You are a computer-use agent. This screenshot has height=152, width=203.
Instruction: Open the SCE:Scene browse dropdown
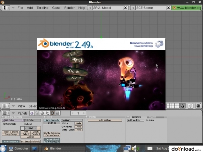pos(133,8)
